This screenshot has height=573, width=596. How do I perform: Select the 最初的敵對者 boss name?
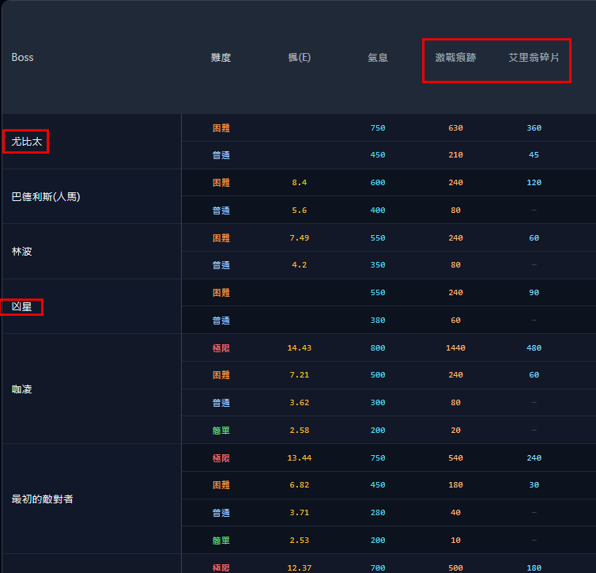point(42,499)
